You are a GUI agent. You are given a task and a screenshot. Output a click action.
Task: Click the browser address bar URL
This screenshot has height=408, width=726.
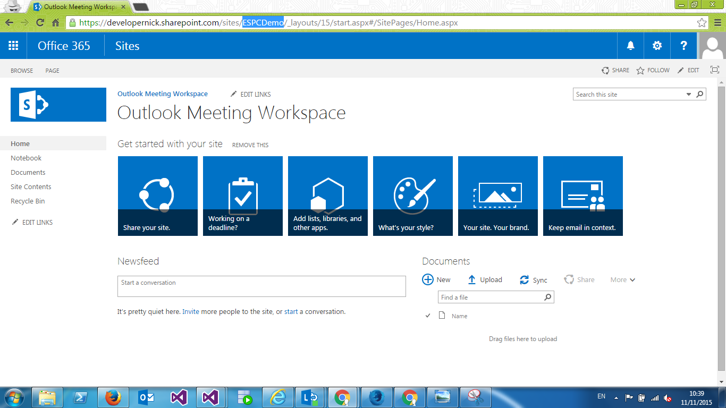tap(268, 23)
